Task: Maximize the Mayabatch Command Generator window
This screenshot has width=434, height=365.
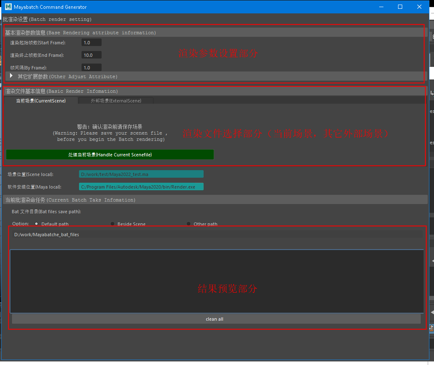Action: coord(400,7)
